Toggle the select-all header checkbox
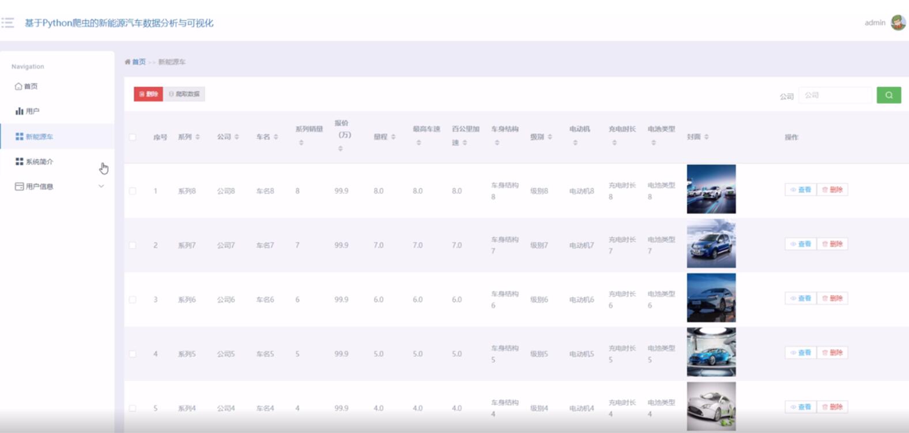This screenshot has width=909, height=433. click(133, 137)
